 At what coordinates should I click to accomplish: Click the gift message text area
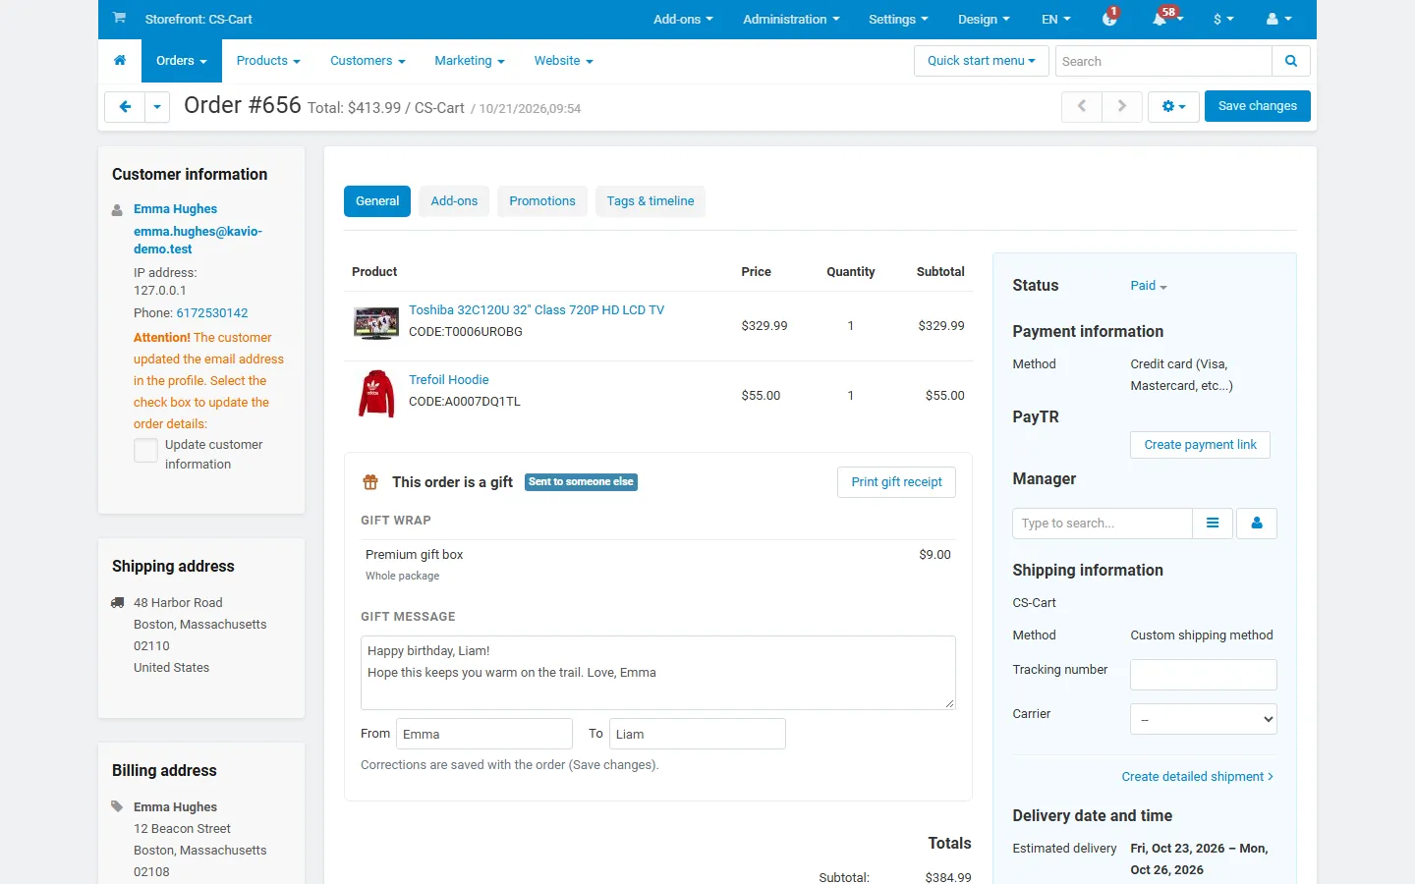click(x=658, y=673)
